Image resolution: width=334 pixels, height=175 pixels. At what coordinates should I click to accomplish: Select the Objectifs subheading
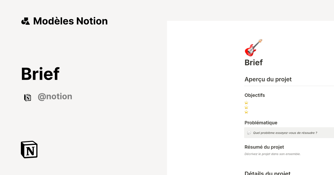(255, 95)
